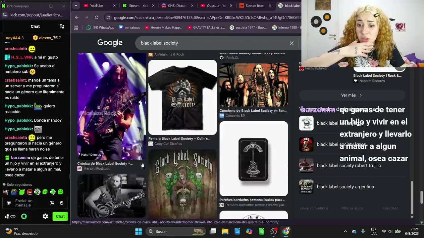Open the WhatsApp bookmark
This screenshot has height=238, width=424.
click(x=100, y=27)
